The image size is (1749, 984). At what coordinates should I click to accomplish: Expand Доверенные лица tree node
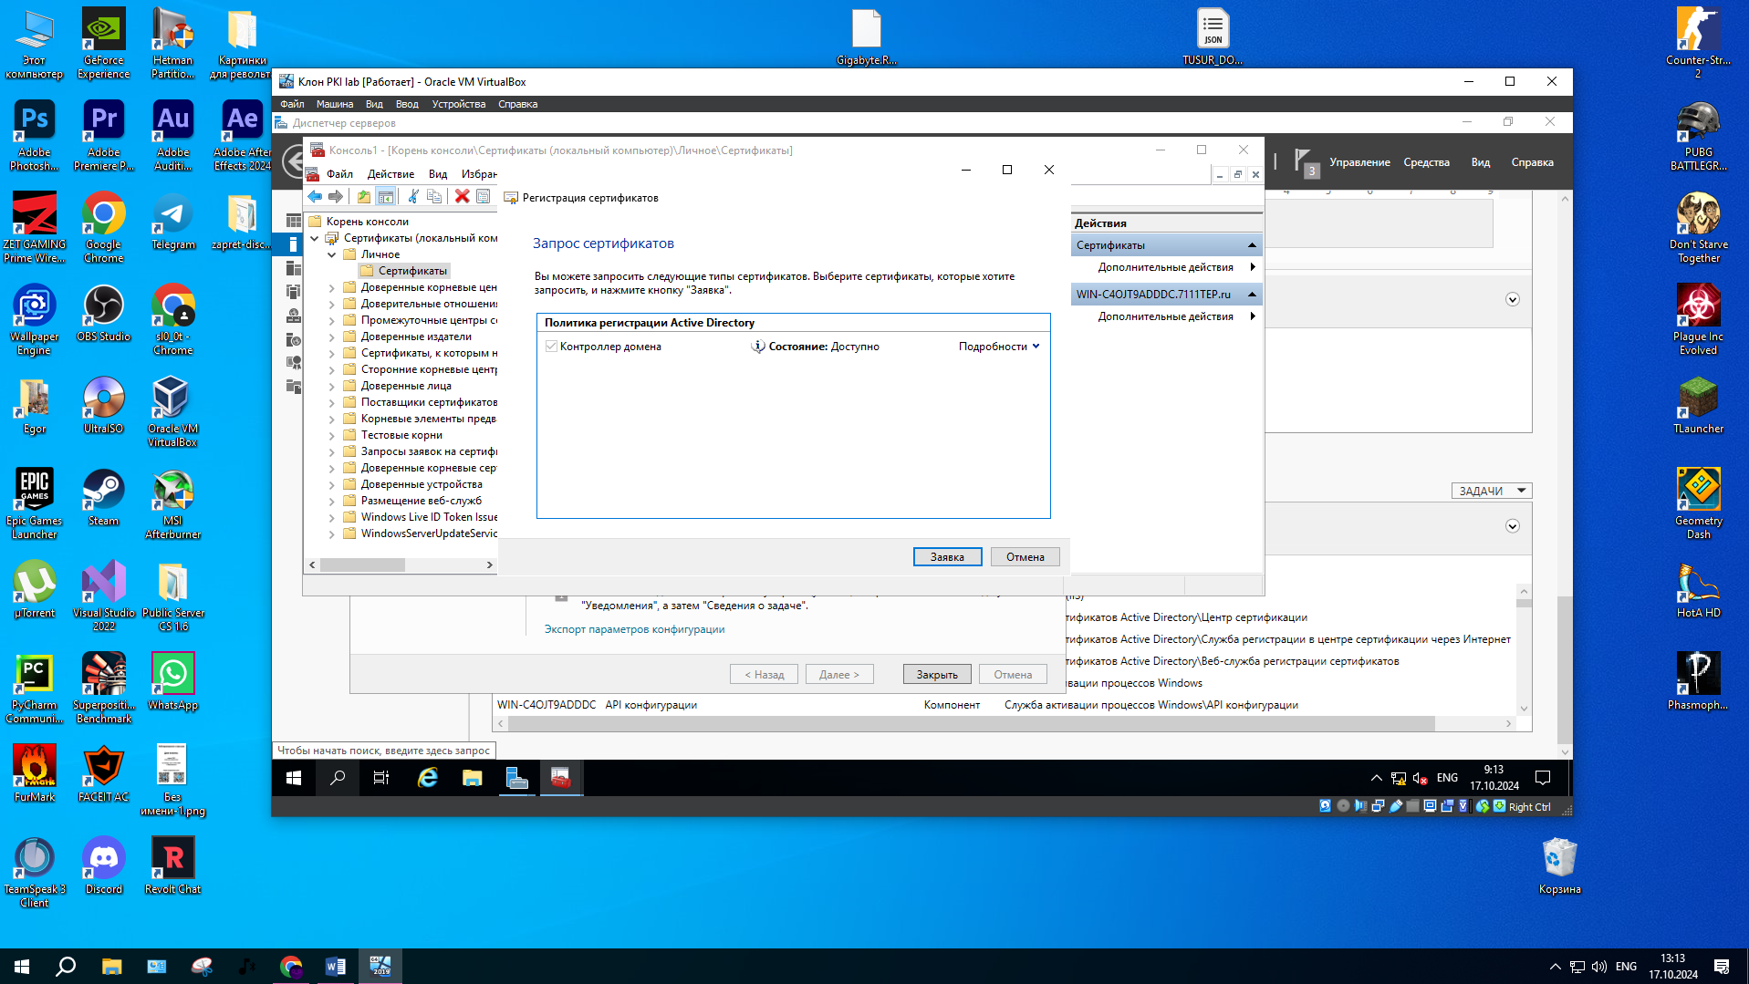tap(332, 386)
